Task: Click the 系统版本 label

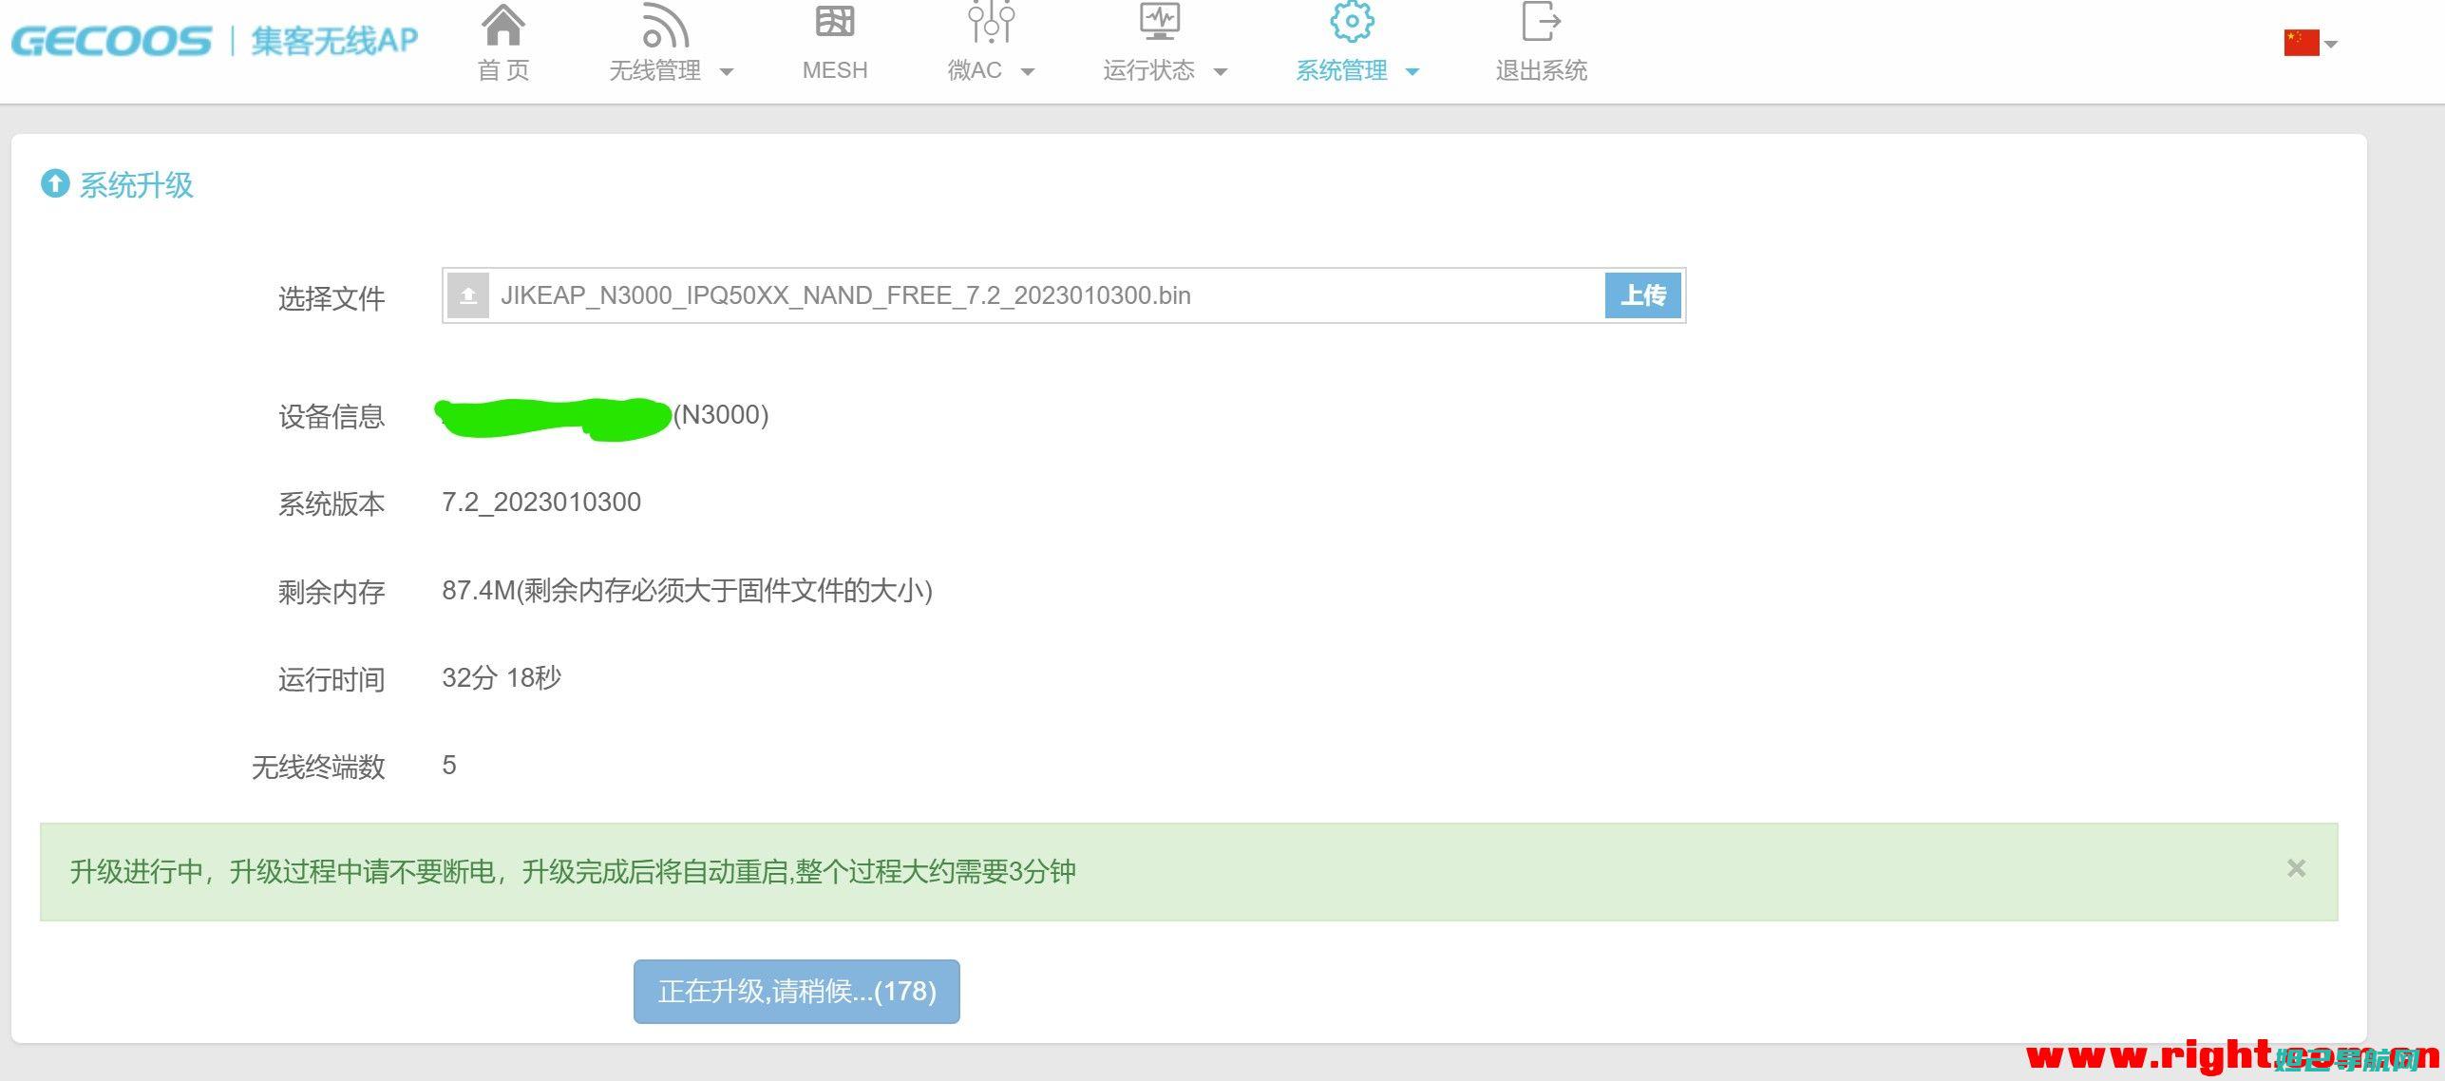Action: pos(332,503)
